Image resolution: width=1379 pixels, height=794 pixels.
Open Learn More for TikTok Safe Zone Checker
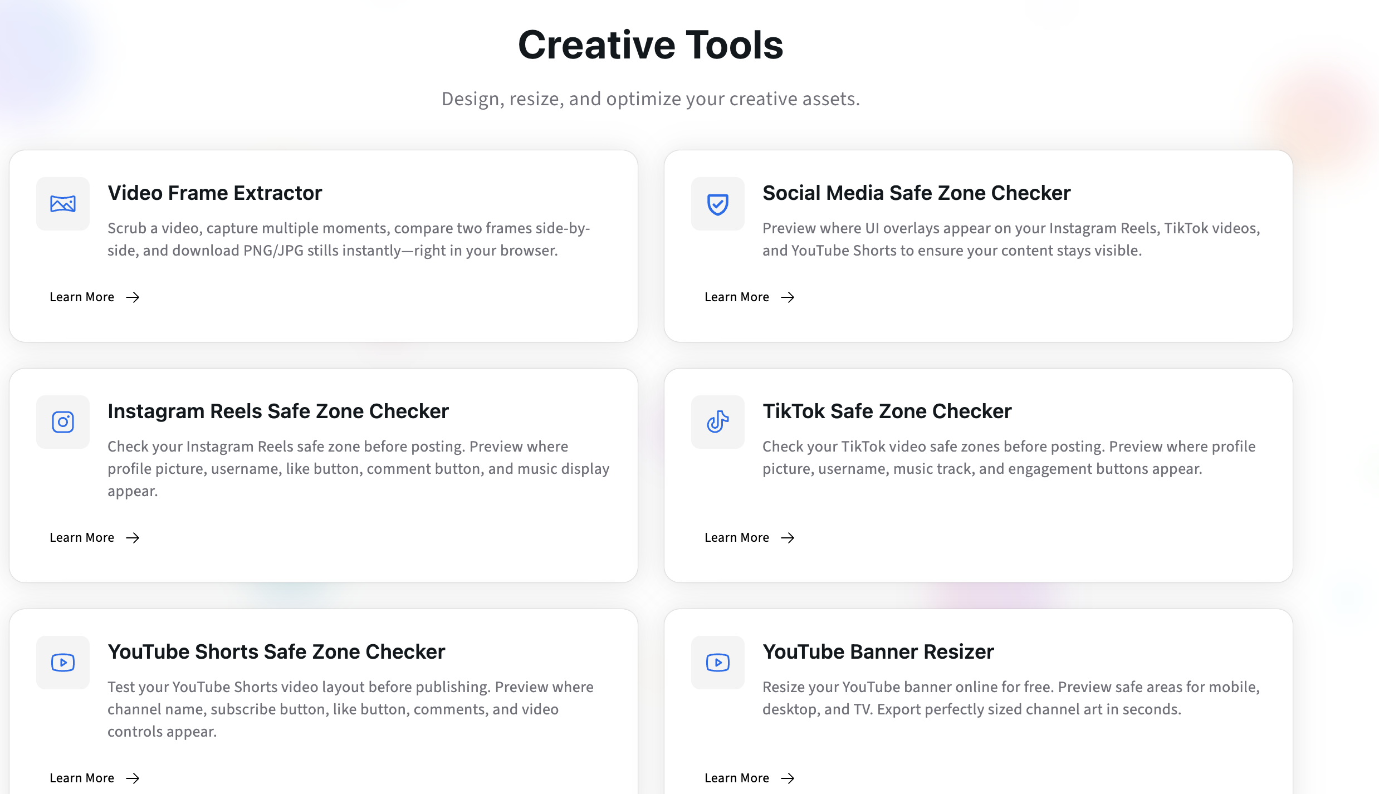(736, 537)
